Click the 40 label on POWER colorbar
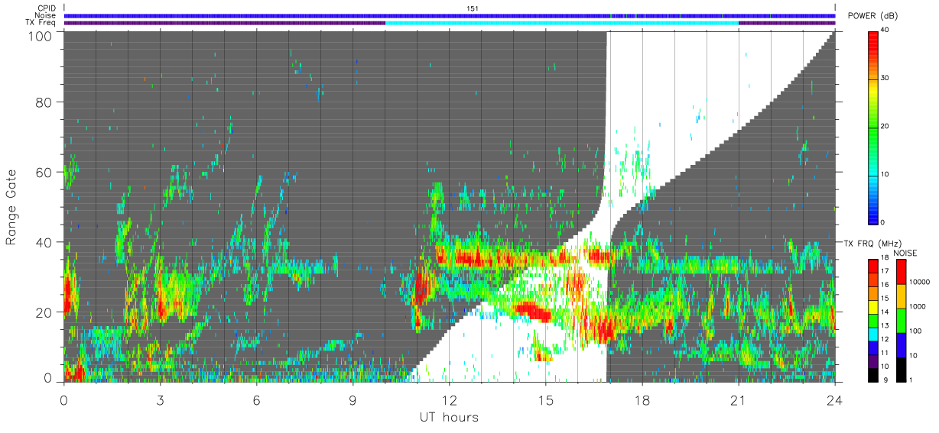Screen dimensions: 939x433 tap(885, 30)
